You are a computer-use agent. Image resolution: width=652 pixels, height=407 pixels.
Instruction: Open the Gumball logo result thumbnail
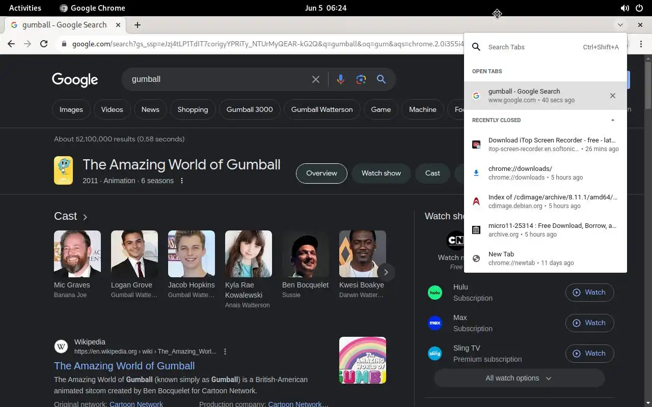coord(363,360)
